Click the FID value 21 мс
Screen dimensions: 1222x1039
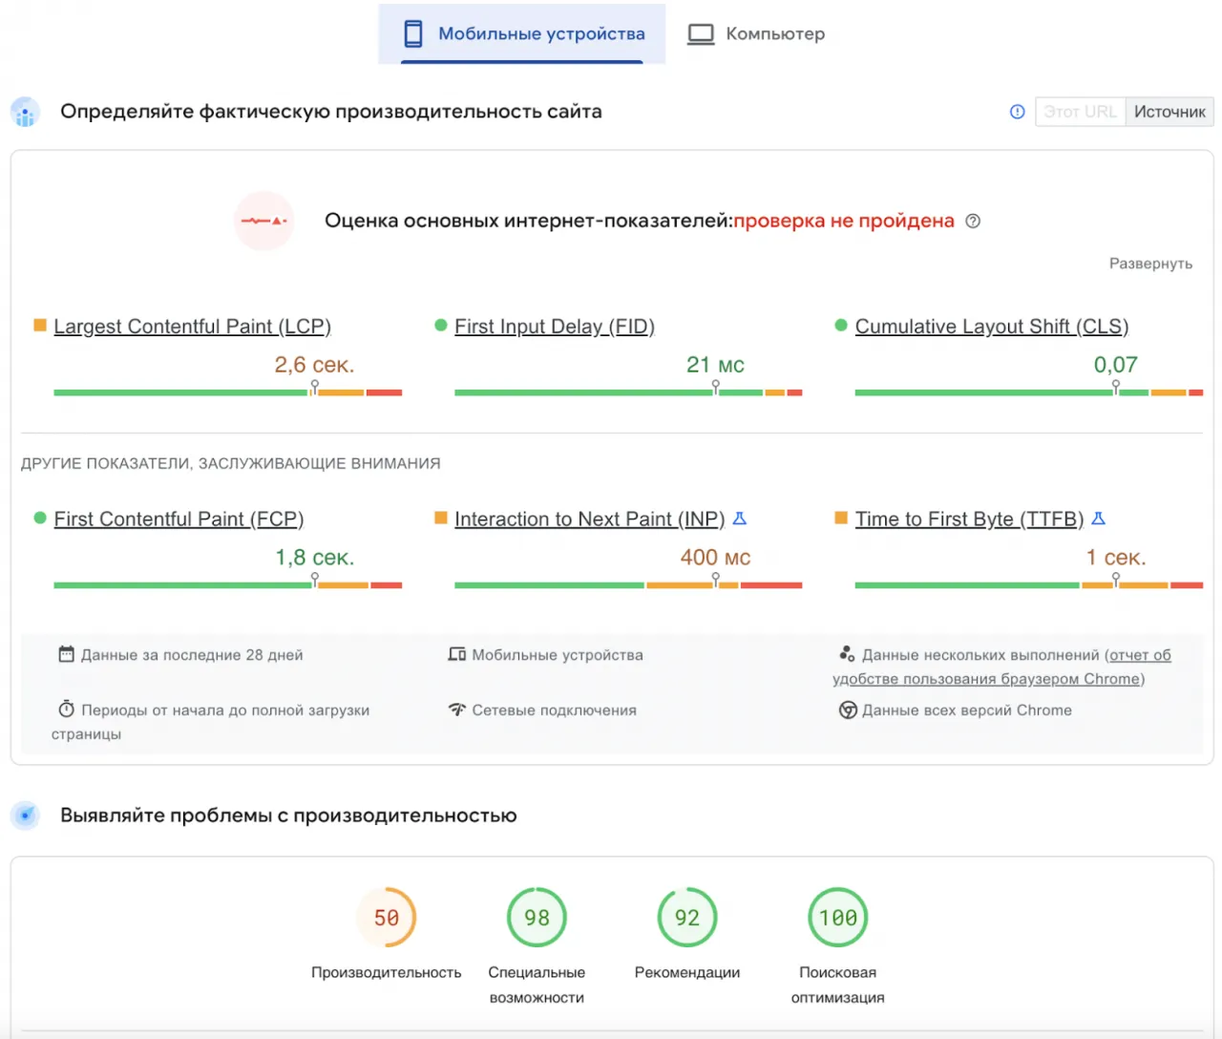[x=715, y=365]
